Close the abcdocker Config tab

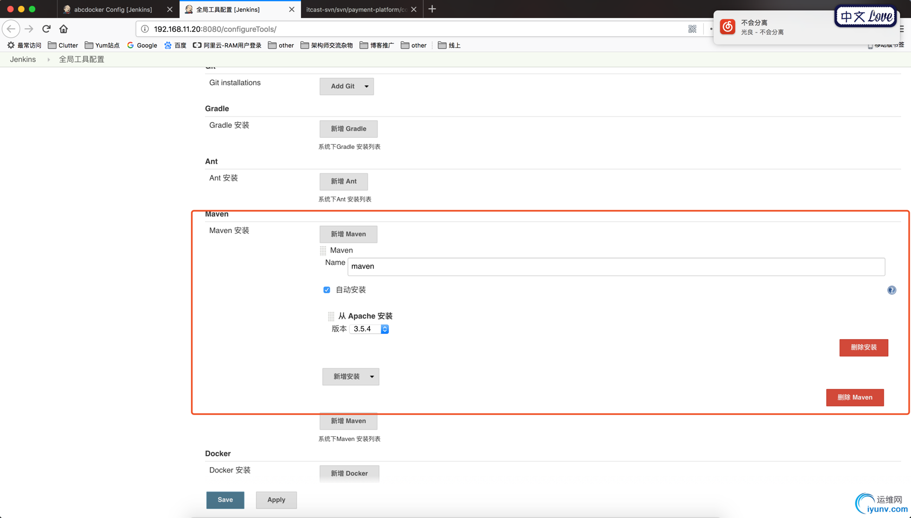click(170, 9)
